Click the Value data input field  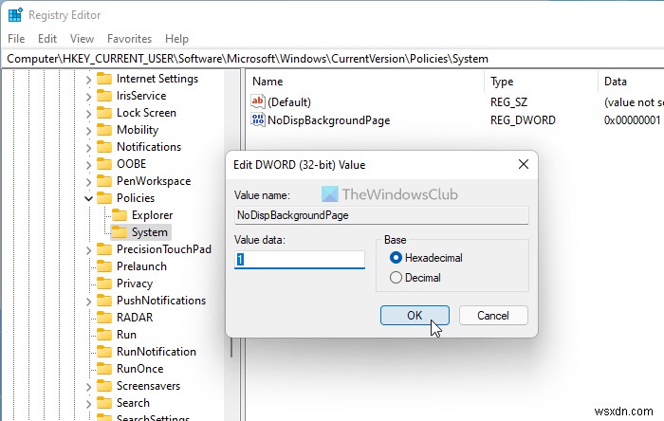(x=300, y=260)
